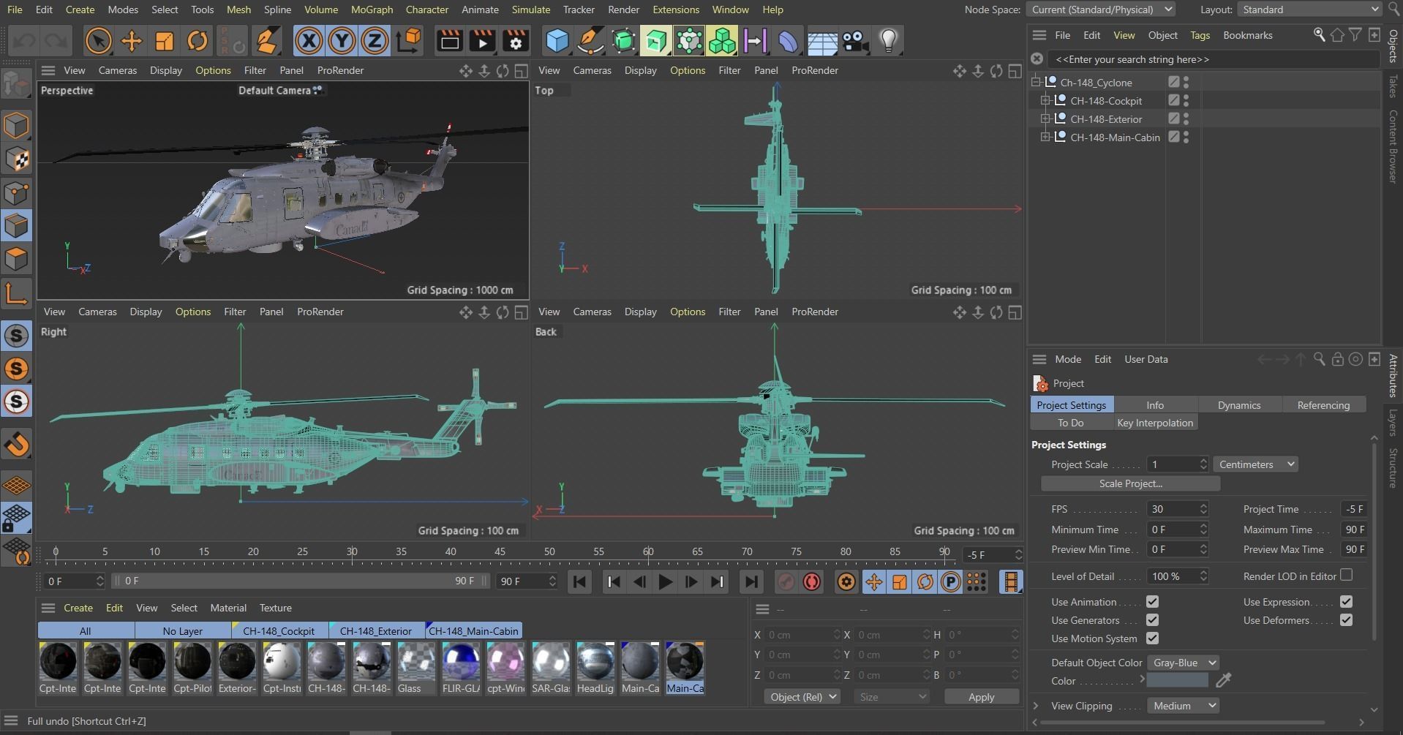Toggle X axis lock
The image size is (1403, 735).
click(x=309, y=41)
